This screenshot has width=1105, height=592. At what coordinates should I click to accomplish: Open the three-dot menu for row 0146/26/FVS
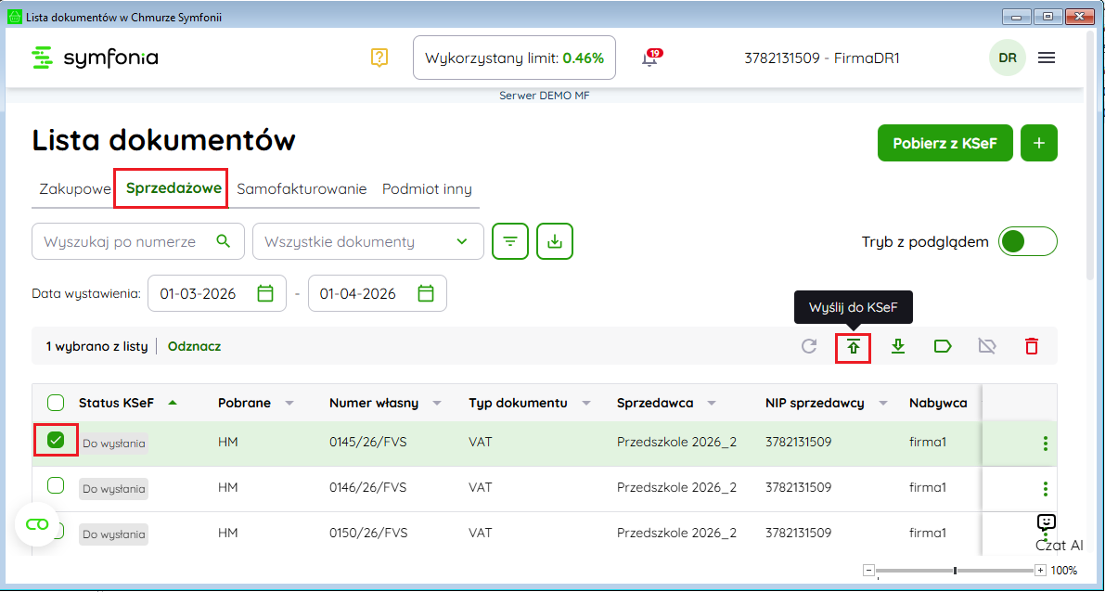[1046, 488]
